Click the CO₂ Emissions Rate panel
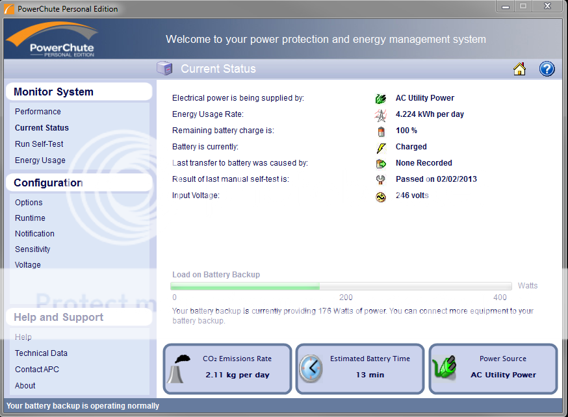568x417 pixels. pyautogui.click(x=227, y=368)
